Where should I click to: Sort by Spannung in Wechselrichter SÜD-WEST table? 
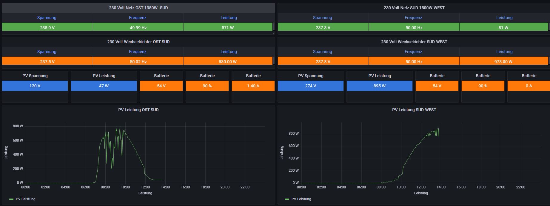click(322, 52)
